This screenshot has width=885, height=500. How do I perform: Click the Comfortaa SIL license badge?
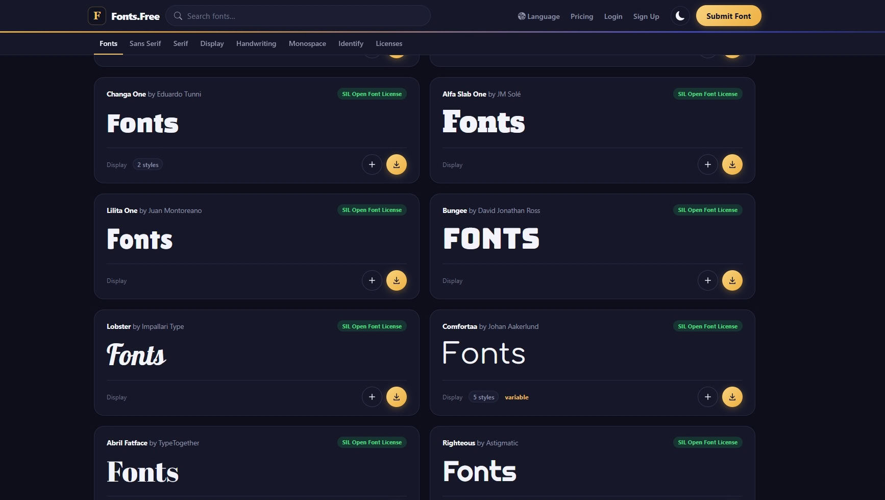pos(707,326)
